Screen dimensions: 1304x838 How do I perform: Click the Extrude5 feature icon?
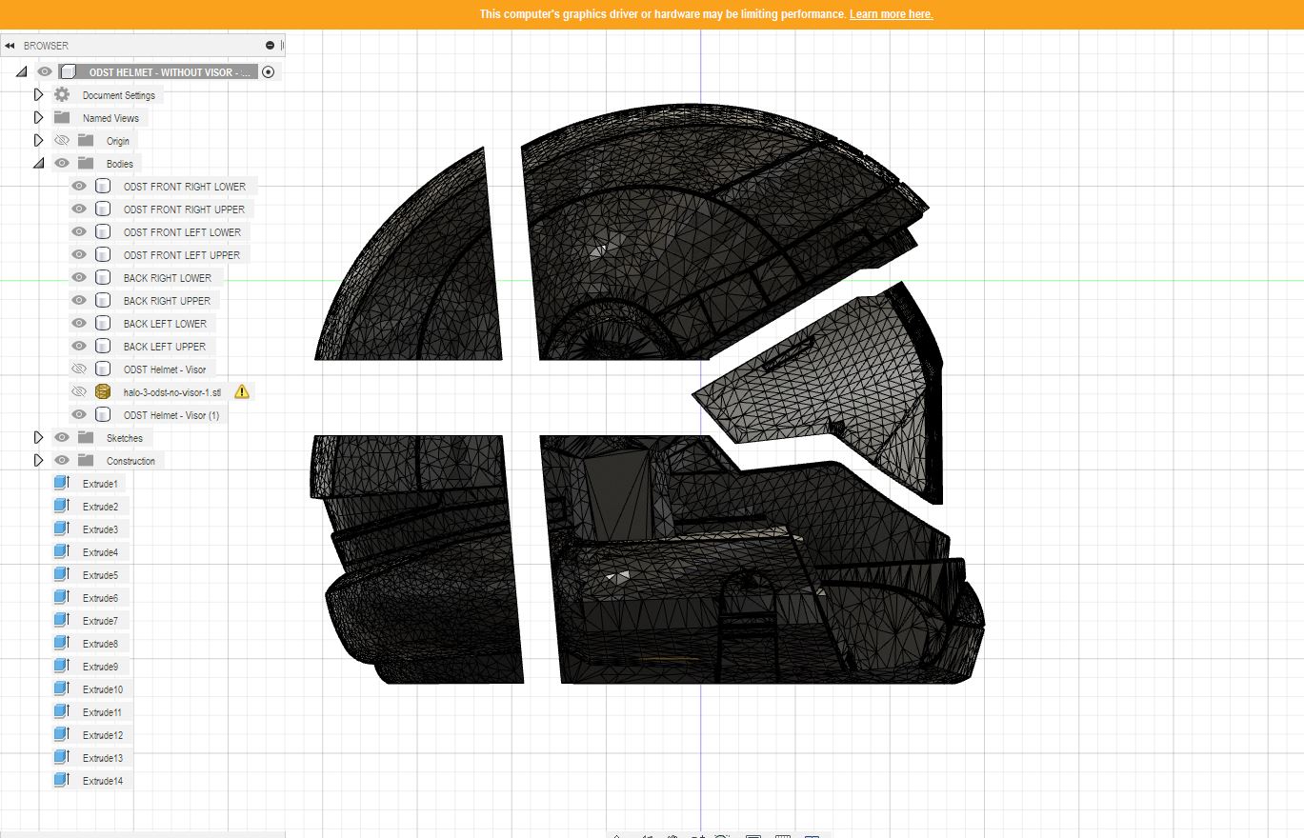tap(62, 575)
